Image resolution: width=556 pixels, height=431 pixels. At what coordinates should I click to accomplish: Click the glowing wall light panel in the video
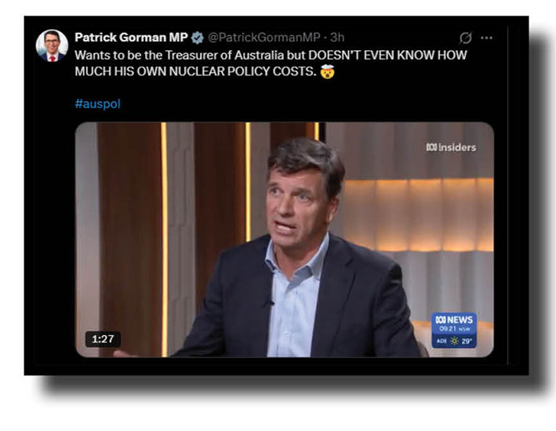[x=419, y=215]
